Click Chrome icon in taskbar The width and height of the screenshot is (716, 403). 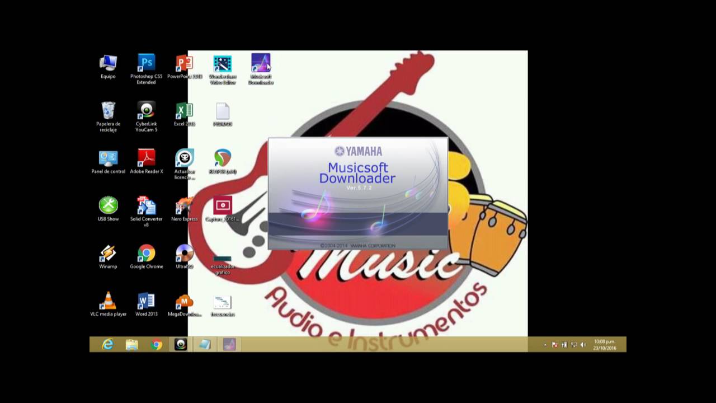[157, 345]
